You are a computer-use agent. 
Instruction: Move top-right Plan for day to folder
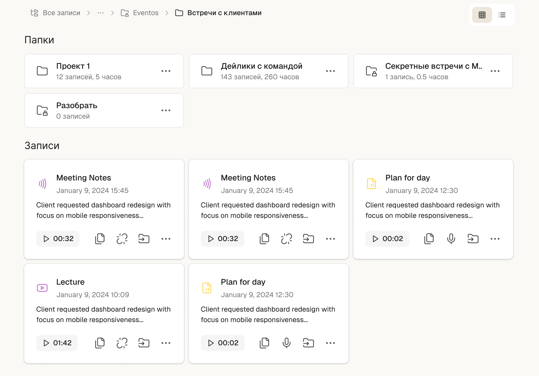pos(473,239)
